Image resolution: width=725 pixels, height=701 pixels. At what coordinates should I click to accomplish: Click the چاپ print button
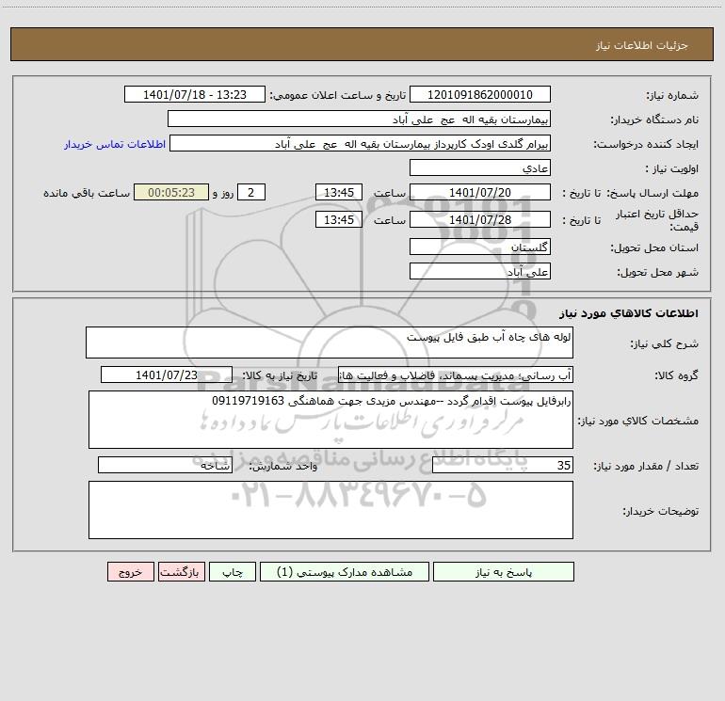pyautogui.click(x=233, y=572)
